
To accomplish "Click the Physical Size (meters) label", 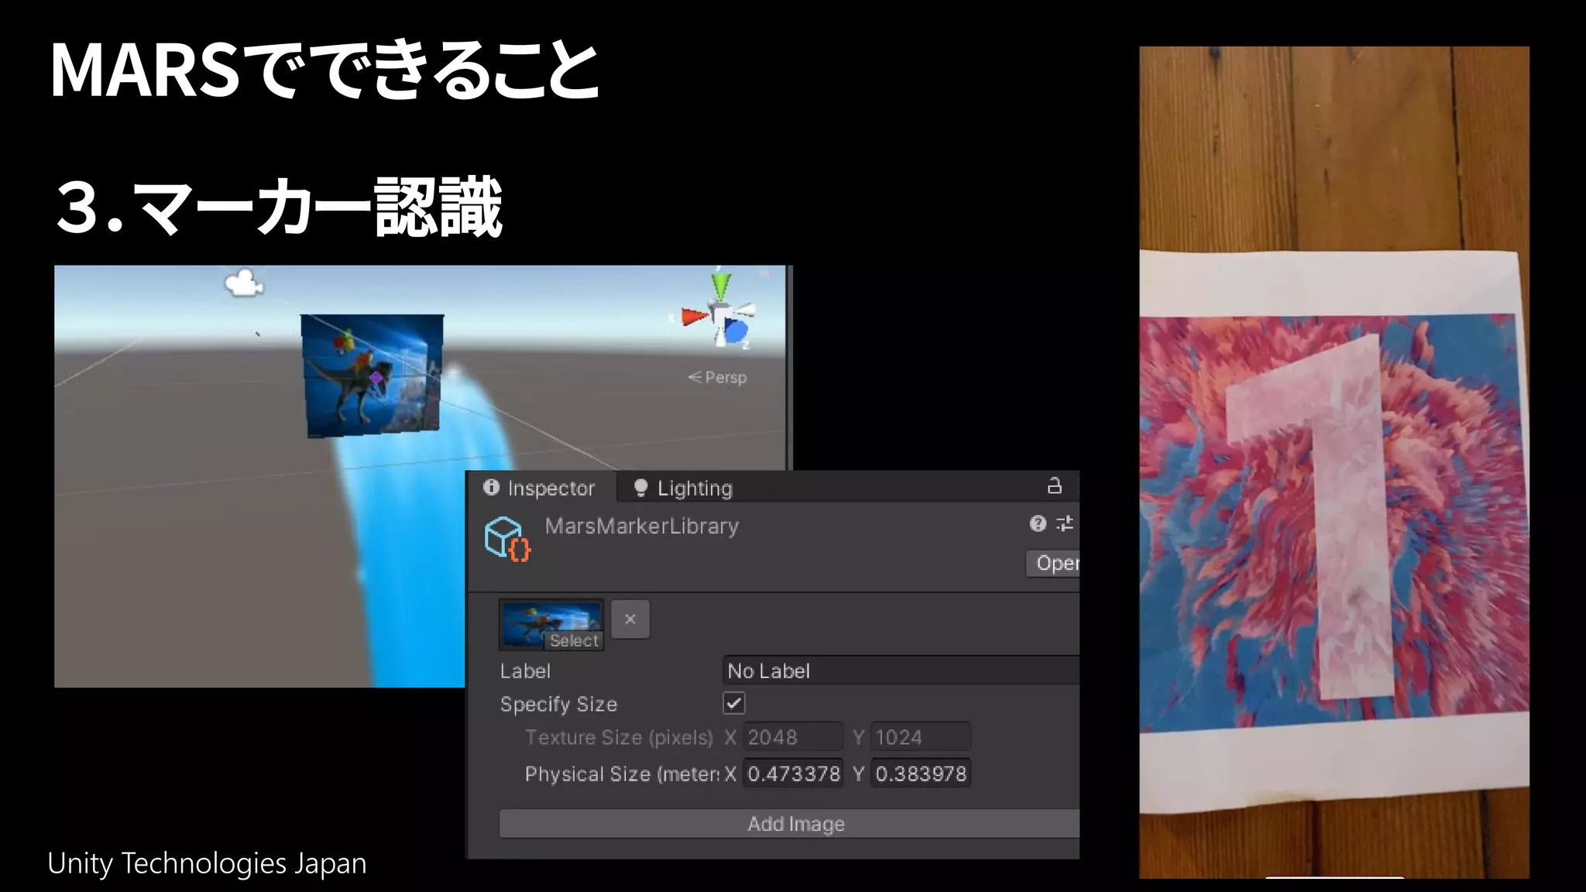I will pos(622,774).
